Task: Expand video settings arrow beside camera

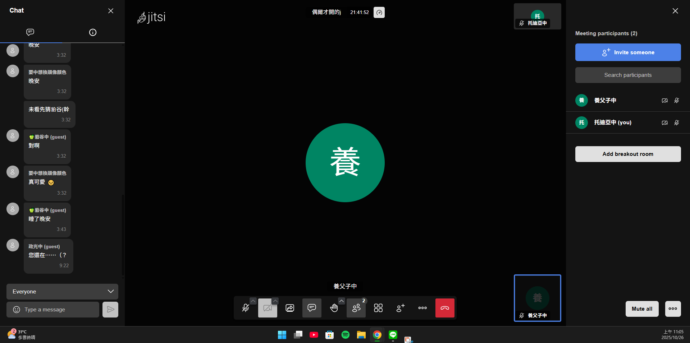Action: coord(275,301)
